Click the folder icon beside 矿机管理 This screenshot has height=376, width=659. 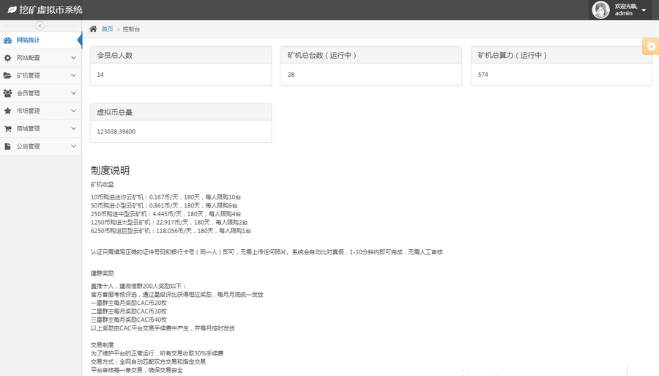point(7,75)
